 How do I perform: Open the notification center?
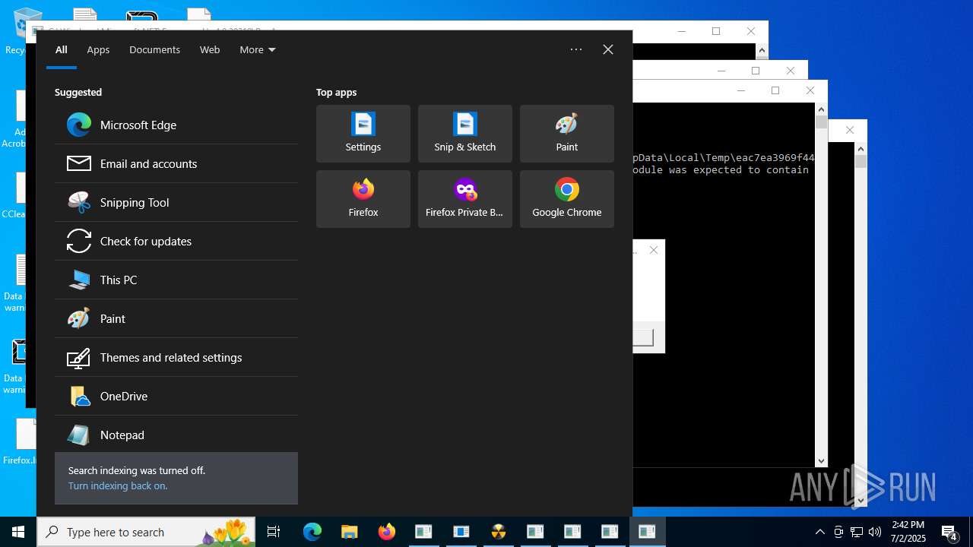point(950,532)
